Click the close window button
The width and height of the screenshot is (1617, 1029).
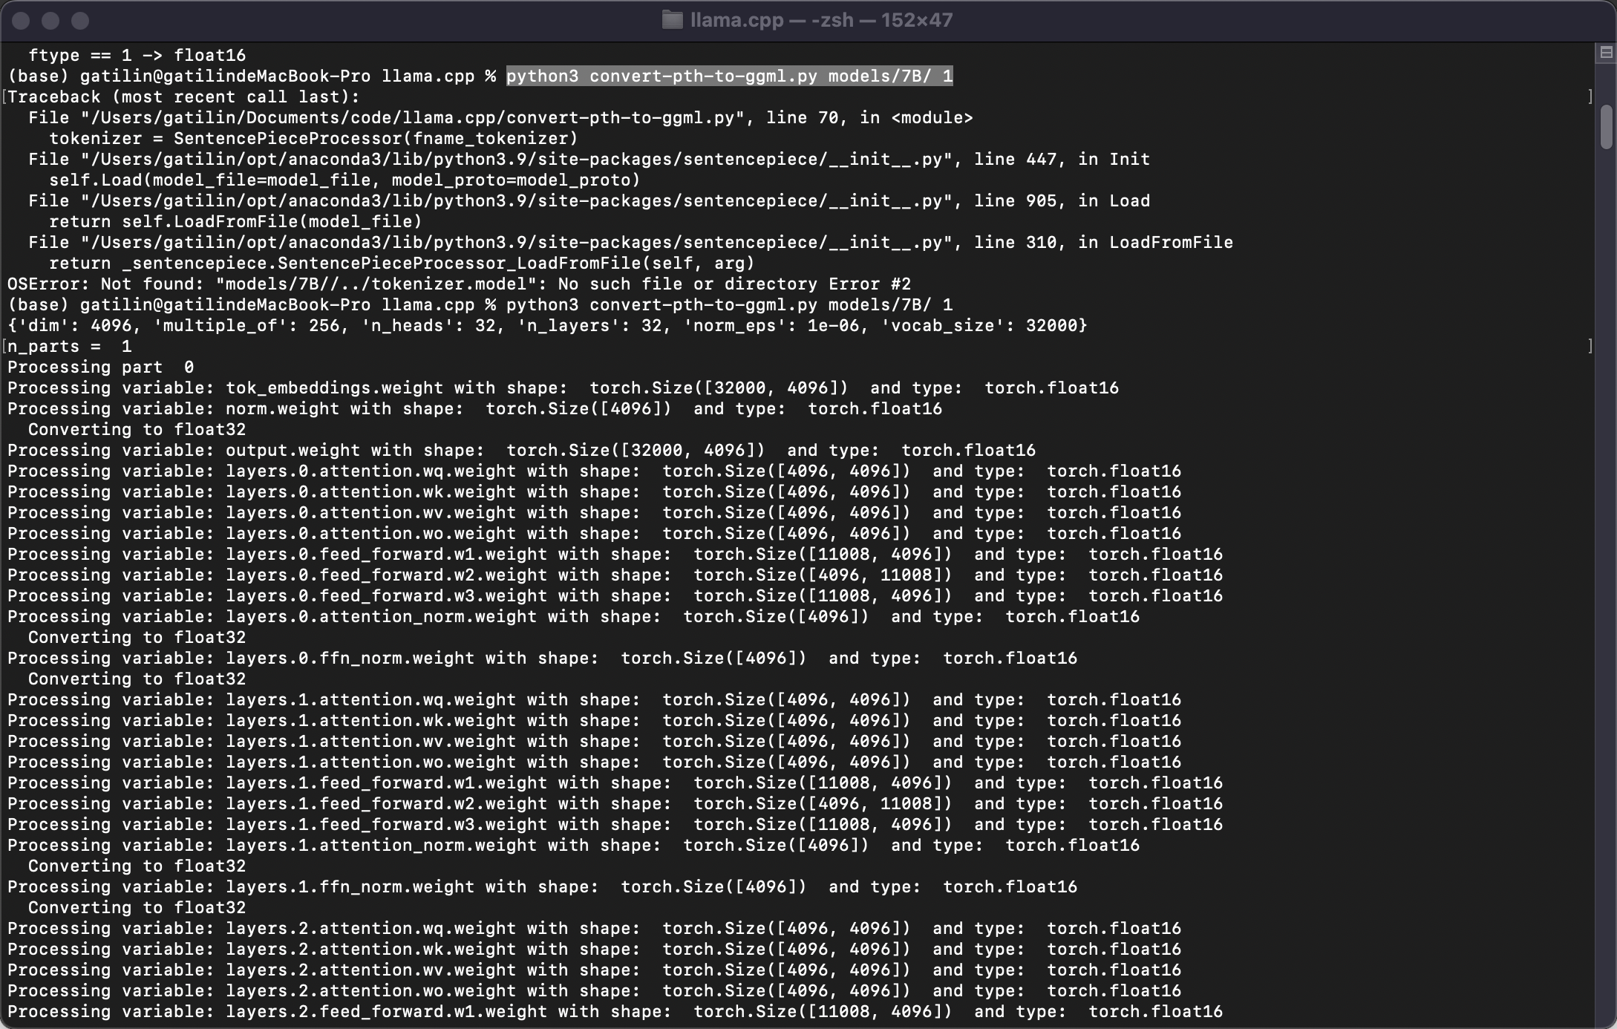point(21,21)
